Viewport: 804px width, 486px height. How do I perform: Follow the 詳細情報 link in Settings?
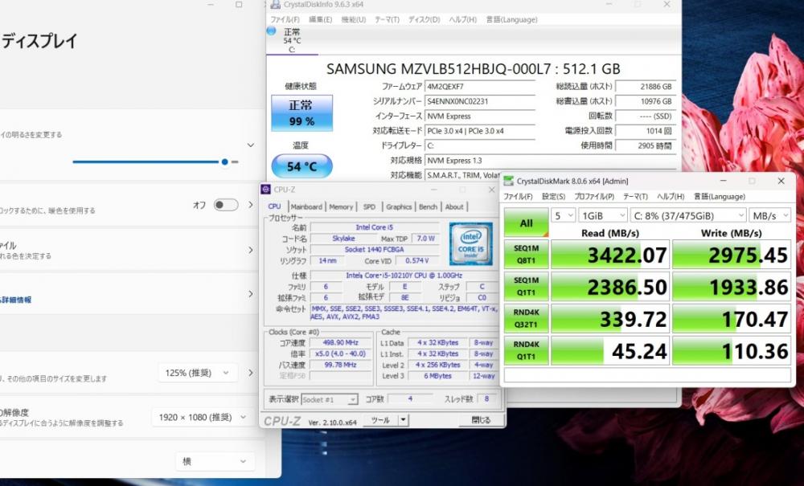16,300
